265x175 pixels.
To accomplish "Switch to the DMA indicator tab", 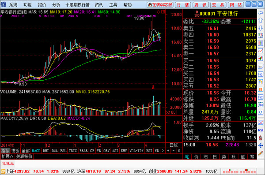I will tap(54, 151).
